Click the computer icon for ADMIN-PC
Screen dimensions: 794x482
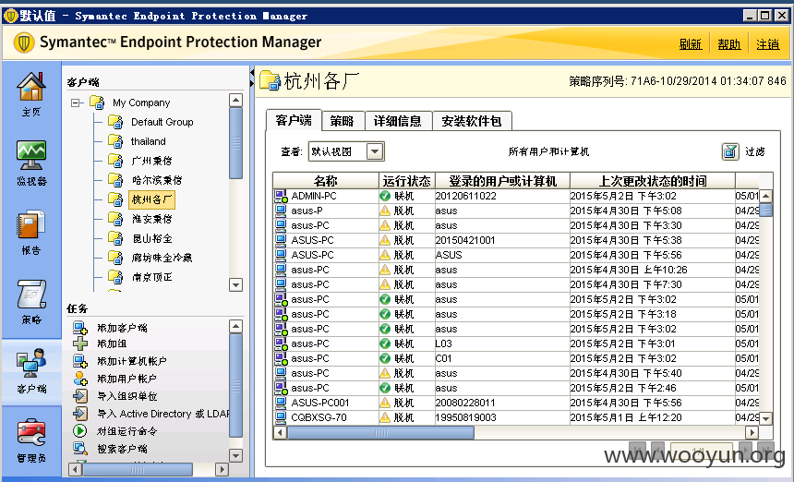point(281,196)
